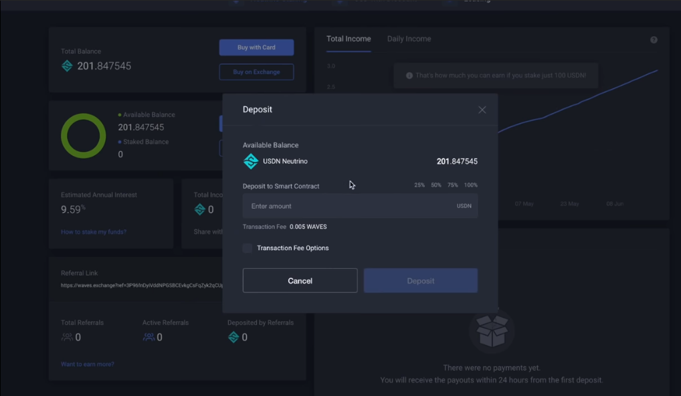Image resolution: width=681 pixels, height=396 pixels.
Task: Select 50% deposit amount
Action: coord(436,185)
